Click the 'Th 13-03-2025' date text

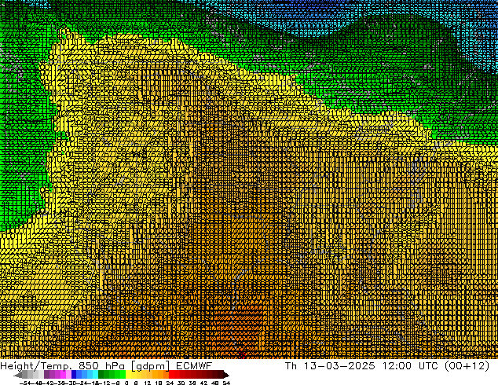pos(330,366)
